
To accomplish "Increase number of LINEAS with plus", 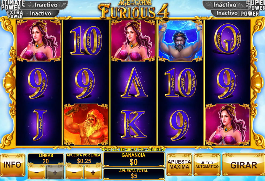I will pyautogui.click(x=55, y=172).
